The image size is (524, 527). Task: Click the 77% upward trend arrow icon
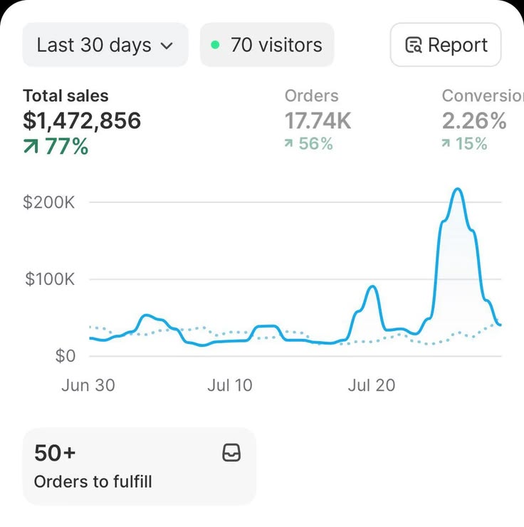(x=31, y=146)
